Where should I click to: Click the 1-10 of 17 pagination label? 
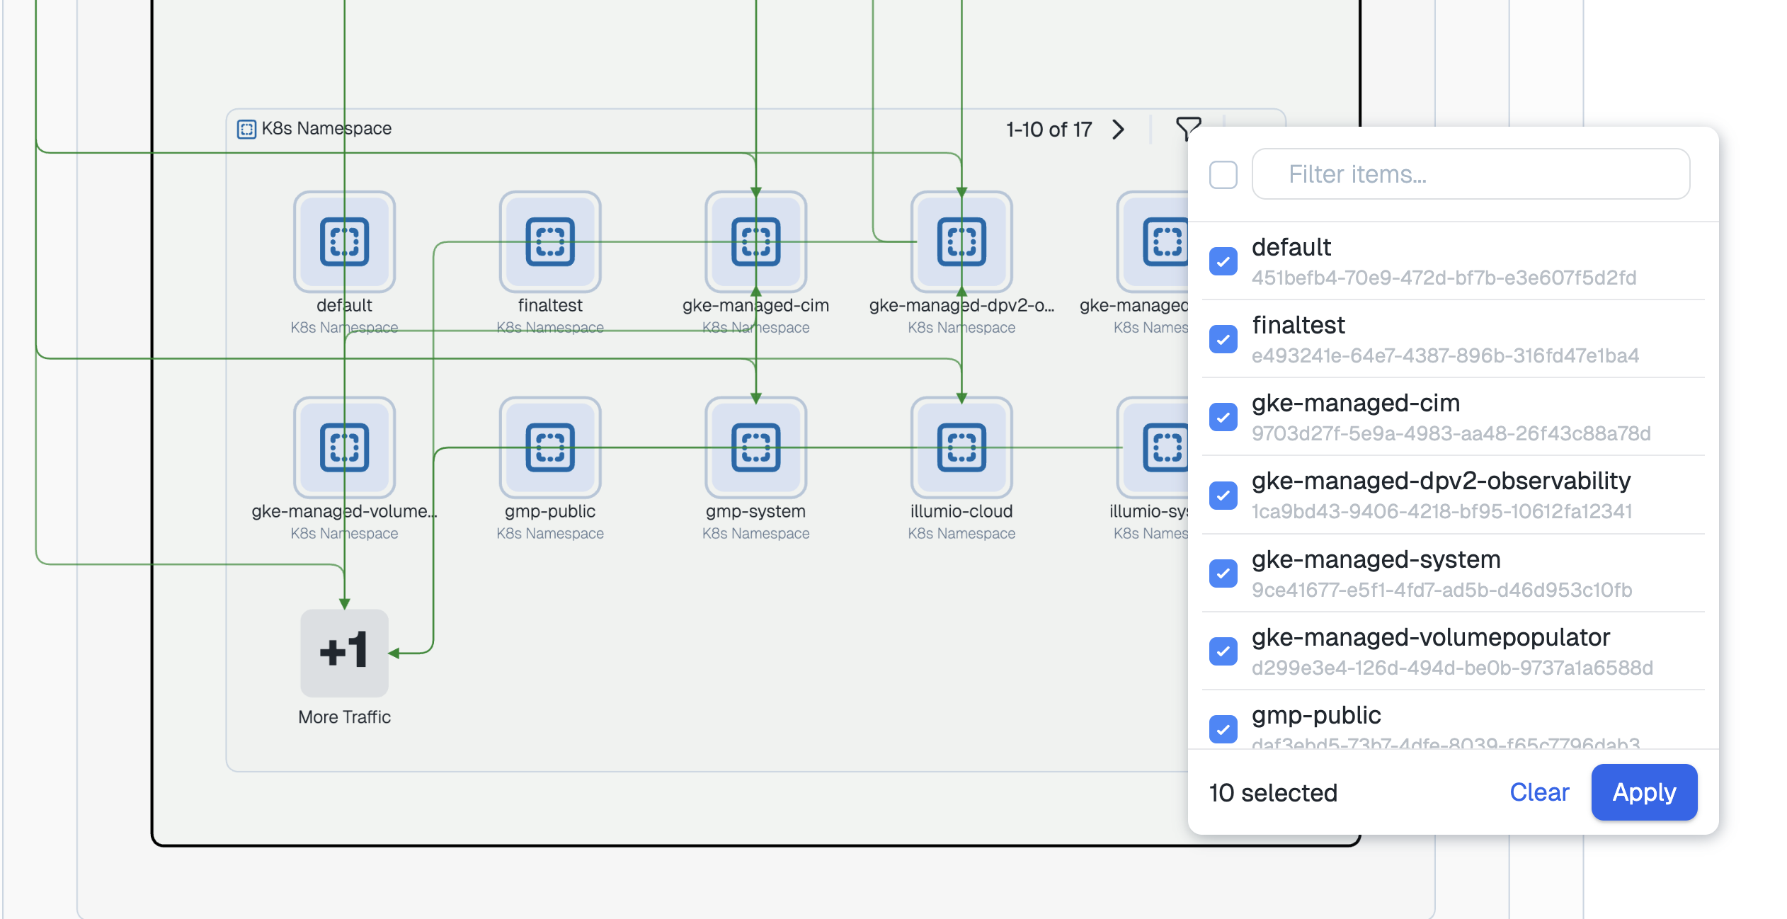pyautogui.click(x=1049, y=129)
